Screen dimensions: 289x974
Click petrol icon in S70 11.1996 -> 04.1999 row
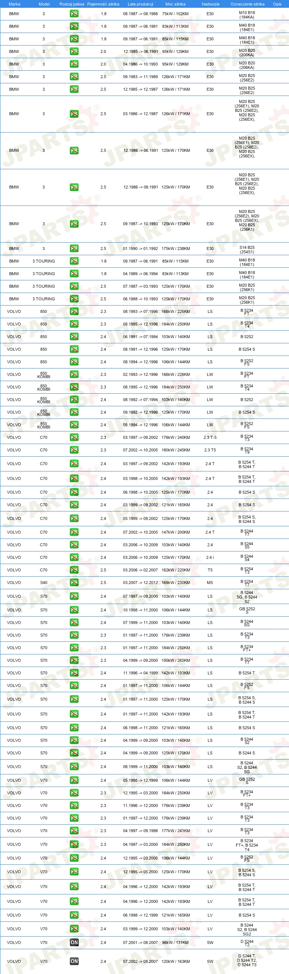[74, 673]
